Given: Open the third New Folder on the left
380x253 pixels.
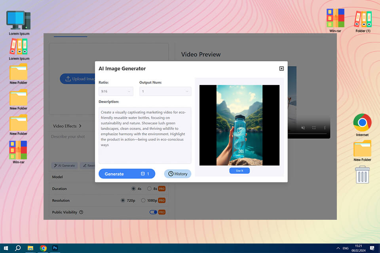Looking at the screenshot, I should pyautogui.click(x=19, y=125).
